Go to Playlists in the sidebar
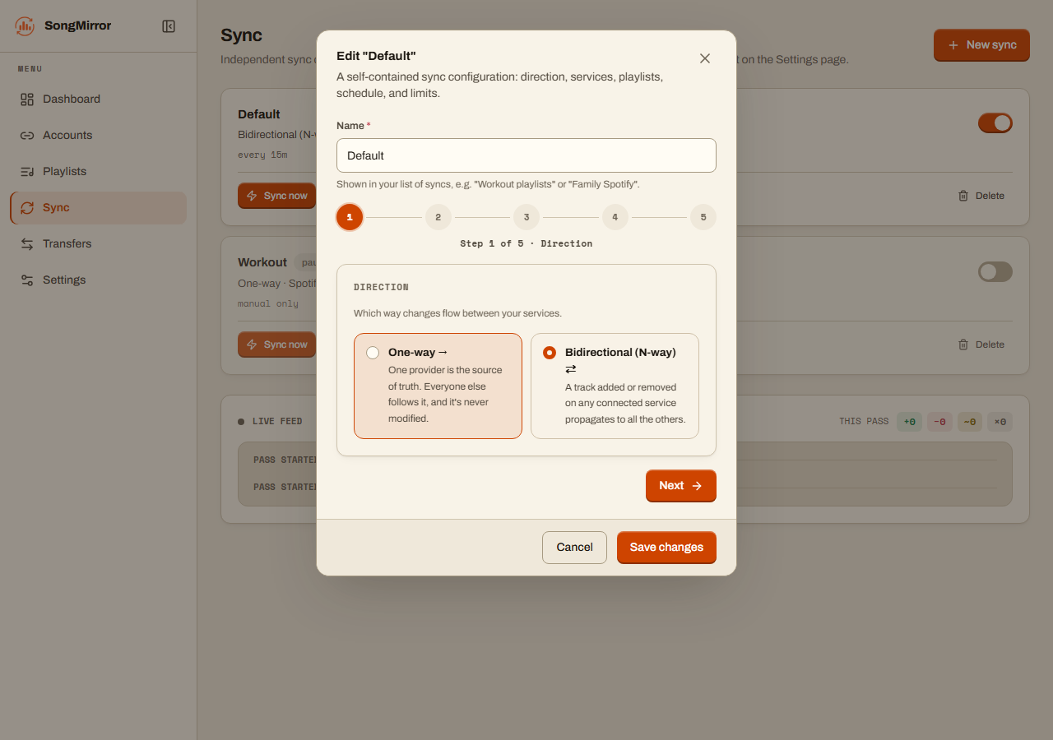The height and width of the screenshot is (740, 1053). [98, 171]
